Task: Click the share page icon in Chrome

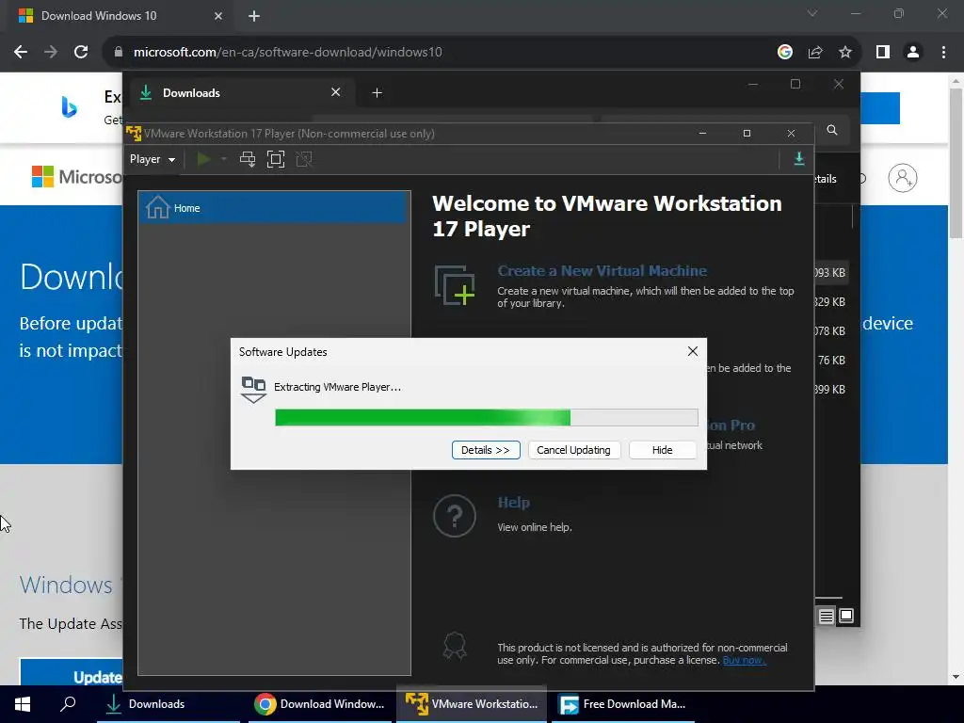Action: pos(815,53)
